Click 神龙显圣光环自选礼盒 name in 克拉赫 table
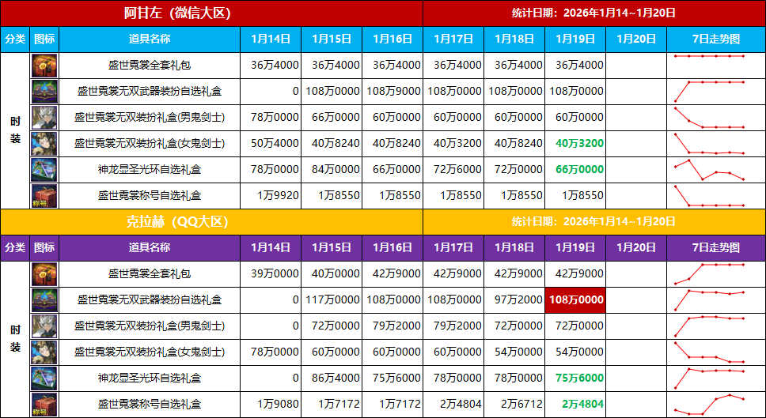 tap(150, 378)
